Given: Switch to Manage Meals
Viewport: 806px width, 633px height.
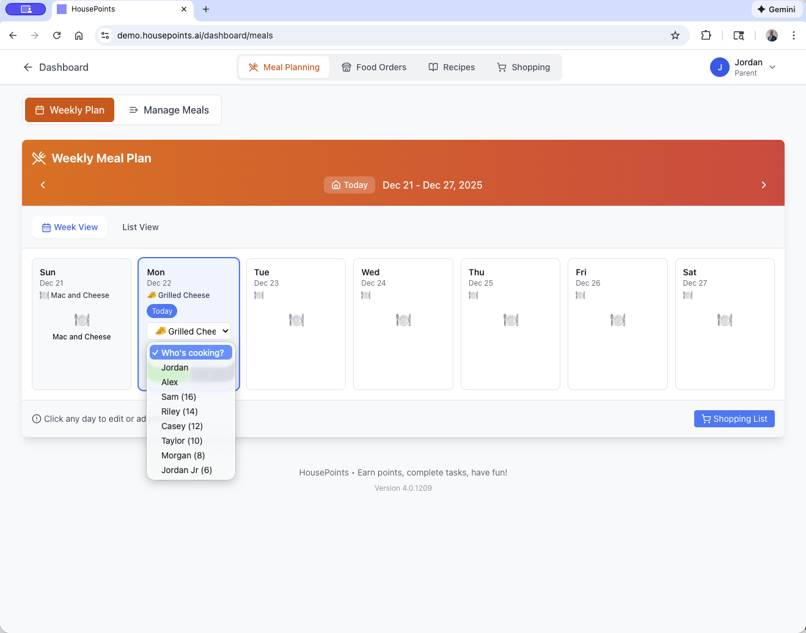Looking at the screenshot, I should click(169, 110).
